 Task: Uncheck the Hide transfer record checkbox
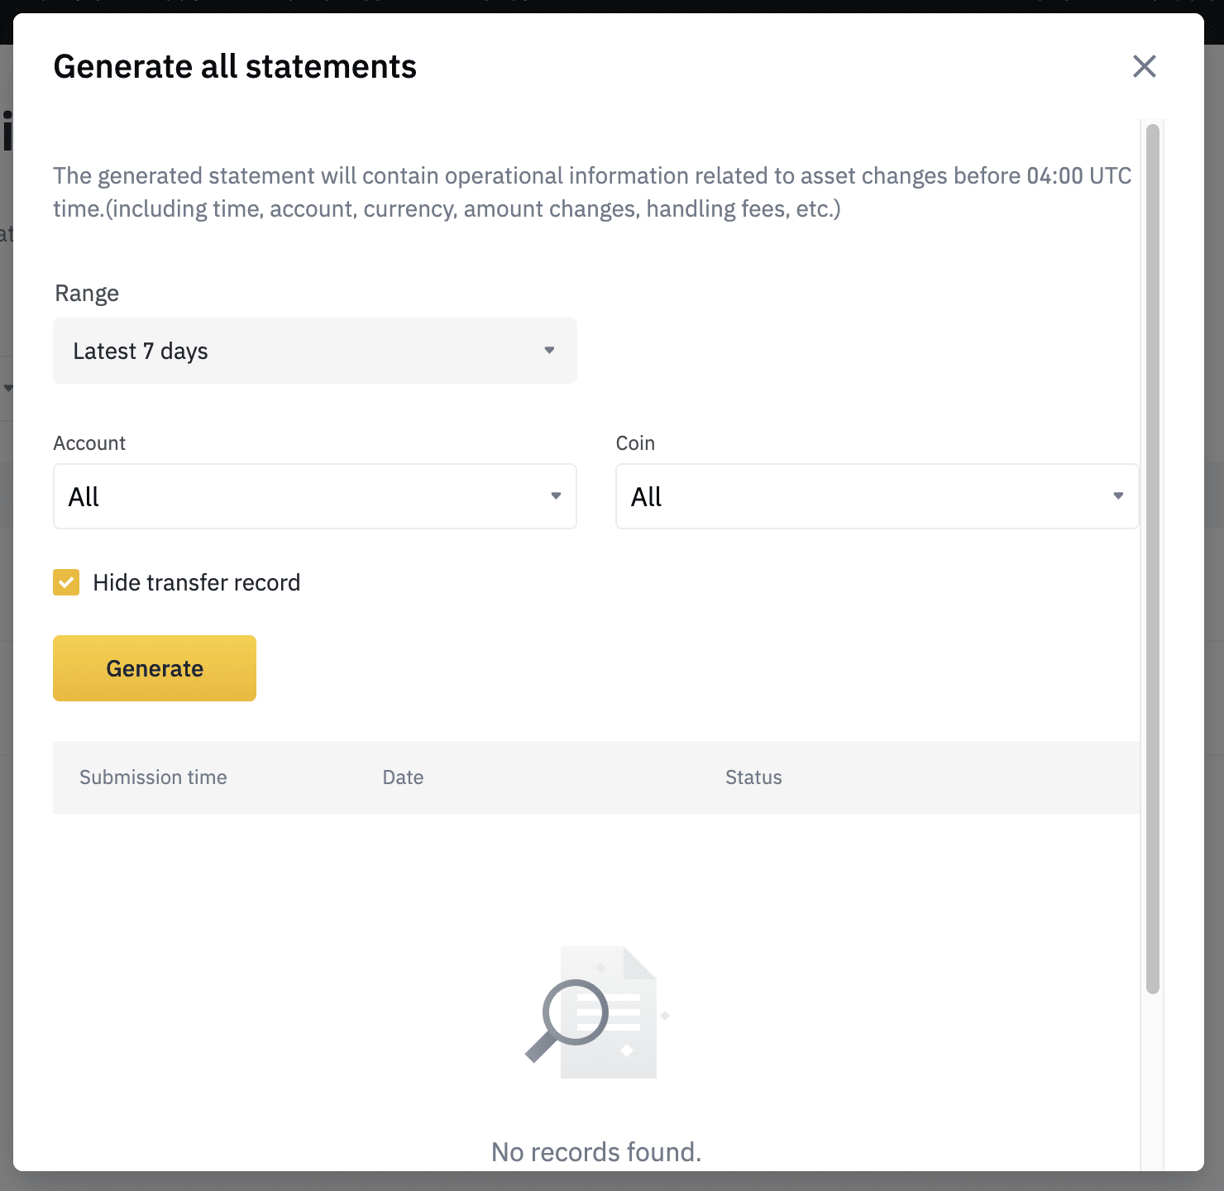click(x=66, y=582)
